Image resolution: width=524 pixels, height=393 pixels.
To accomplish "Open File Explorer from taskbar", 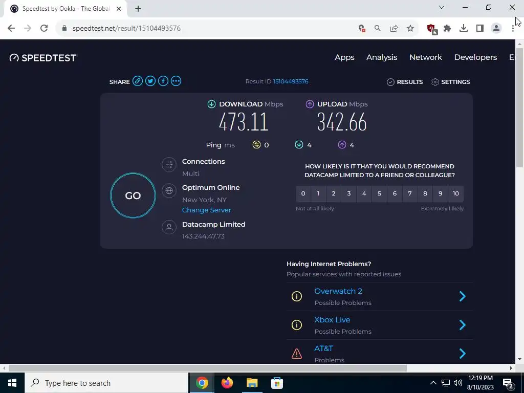I will [x=252, y=383].
